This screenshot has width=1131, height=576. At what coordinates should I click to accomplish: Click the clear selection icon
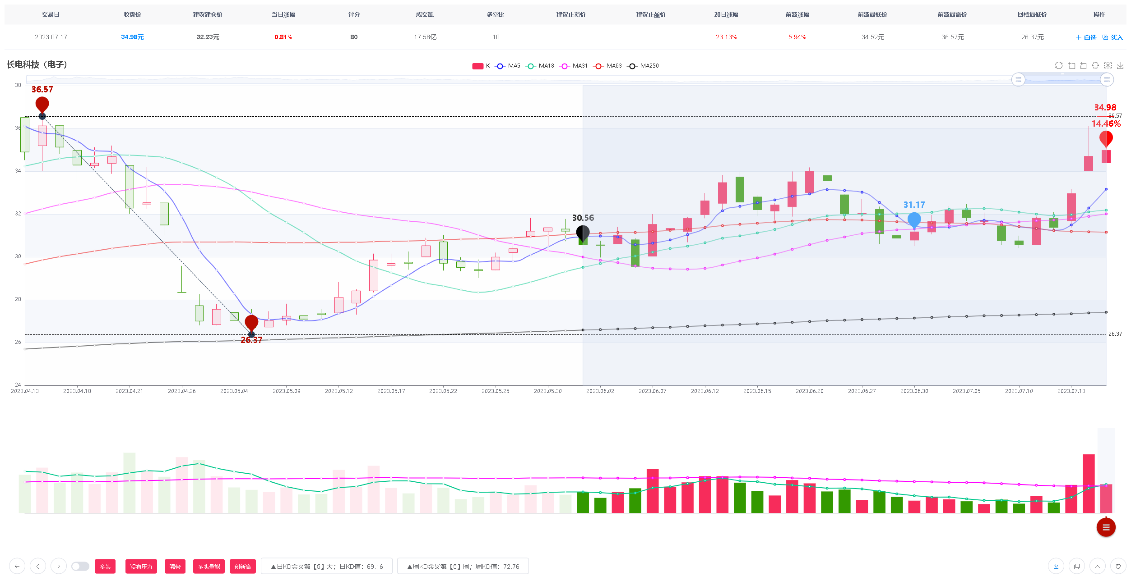coord(1108,65)
